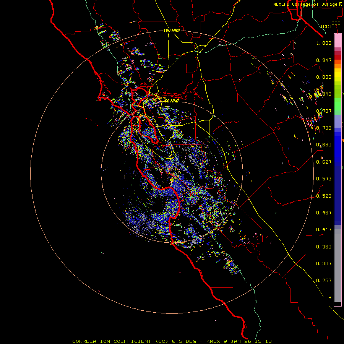
Task: Click the 100 NMI range ring label
Action: coord(172,30)
